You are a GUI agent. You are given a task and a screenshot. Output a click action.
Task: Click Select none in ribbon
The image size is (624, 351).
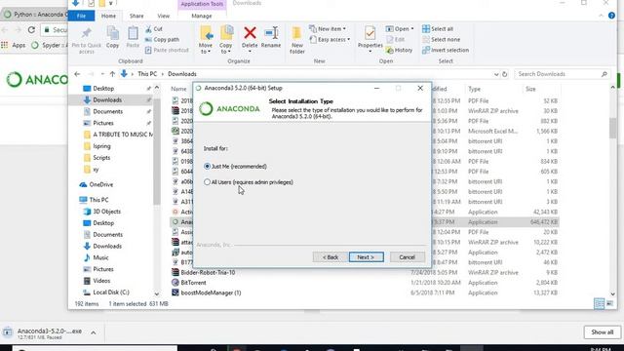(442, 39)
